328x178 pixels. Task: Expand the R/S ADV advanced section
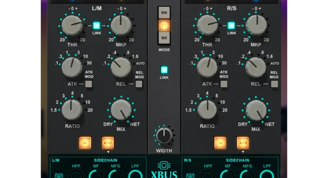[243, 142]
